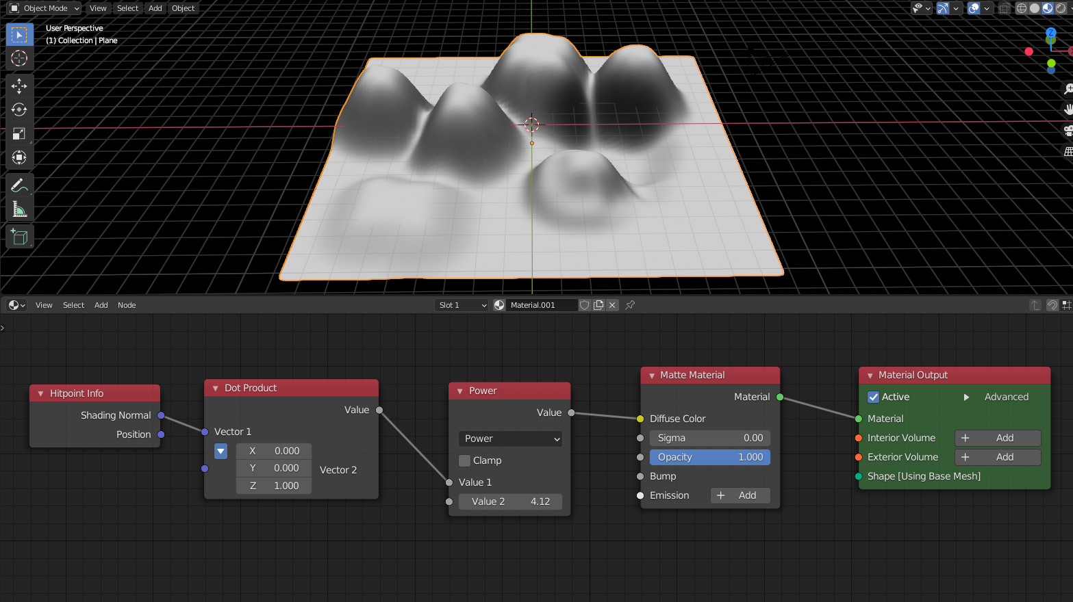Click Add button next to Emission
Viewport: 1073px width, 602px height.
point(740,495)
